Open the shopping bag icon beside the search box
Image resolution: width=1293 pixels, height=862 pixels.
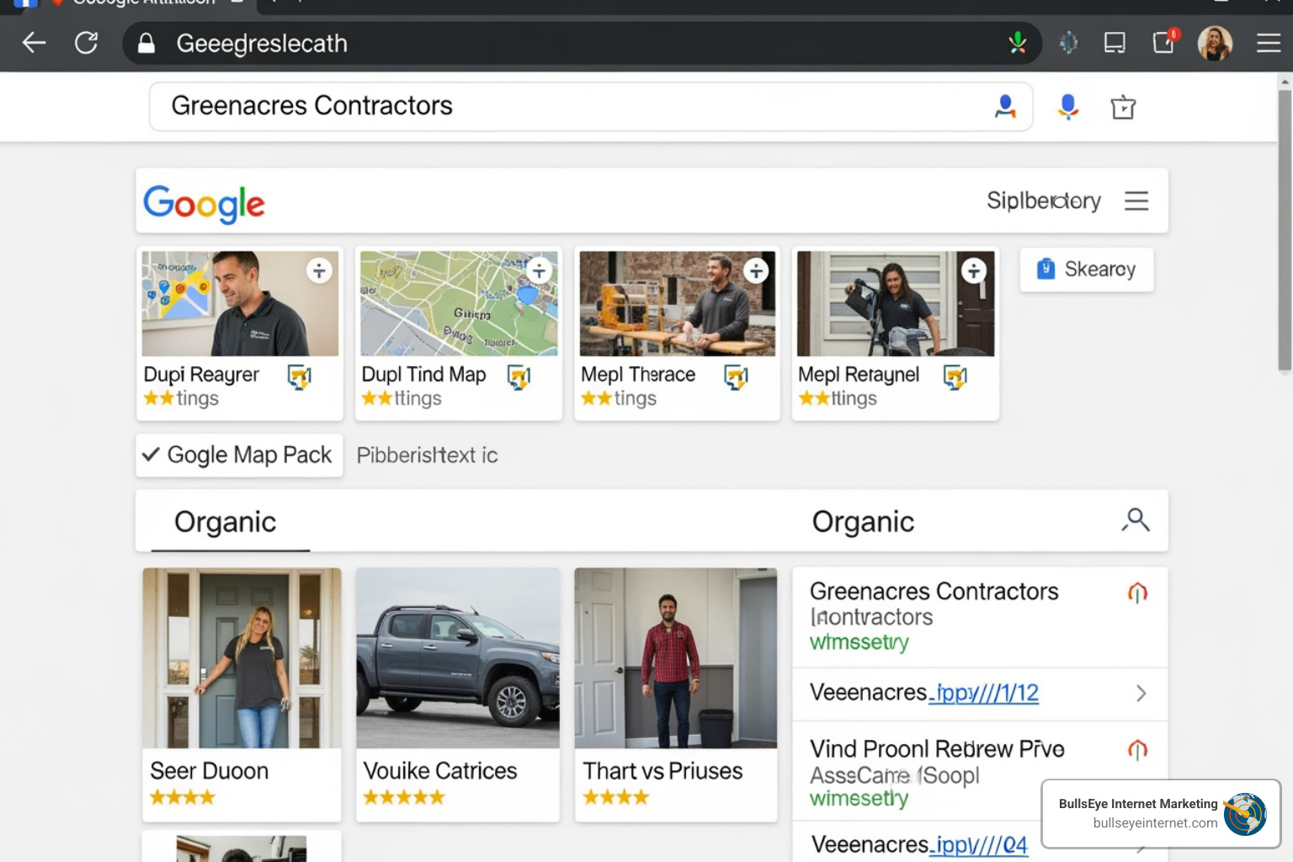pos(1123,108)
